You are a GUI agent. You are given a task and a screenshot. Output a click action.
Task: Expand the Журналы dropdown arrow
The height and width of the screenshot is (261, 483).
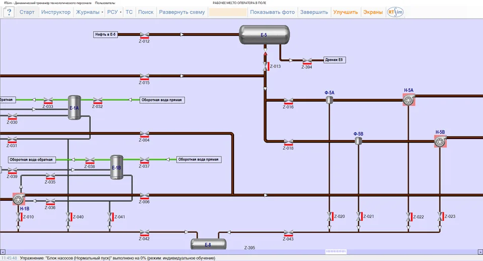tap(102, 12)
